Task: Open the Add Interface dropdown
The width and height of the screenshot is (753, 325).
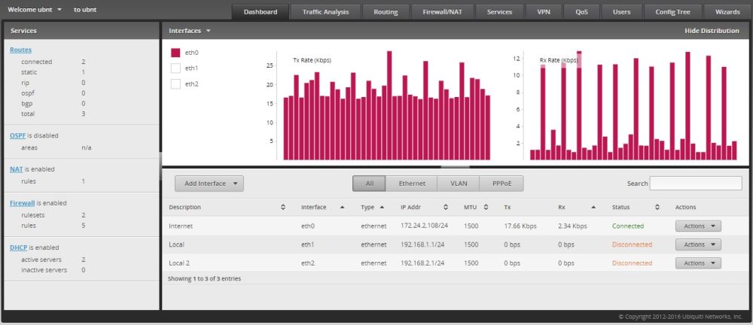Action: [209, 184]
